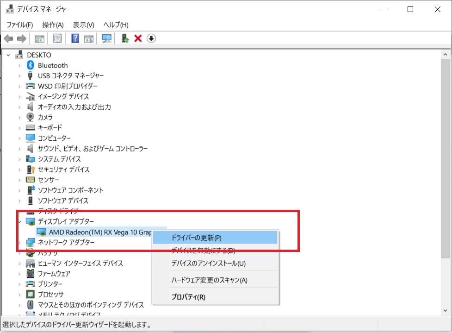Click the update driver toolbar icon

tap(125, 38)
